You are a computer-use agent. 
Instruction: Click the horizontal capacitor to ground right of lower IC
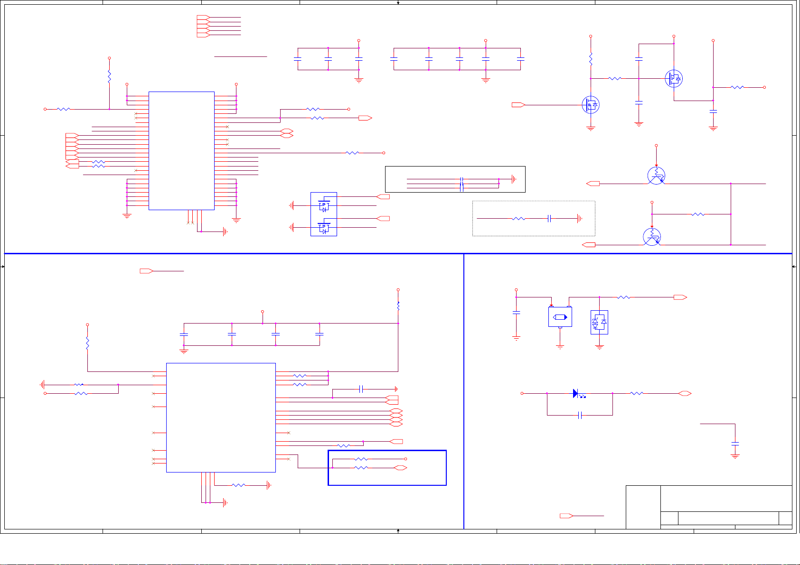click(x=361, y=389)
